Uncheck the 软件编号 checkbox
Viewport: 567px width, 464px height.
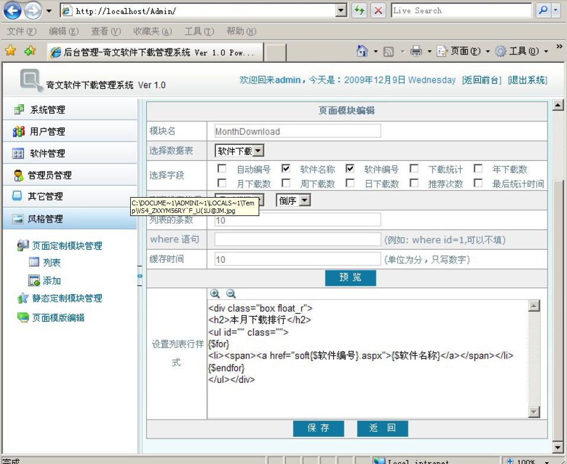click(x=350, y=169)
